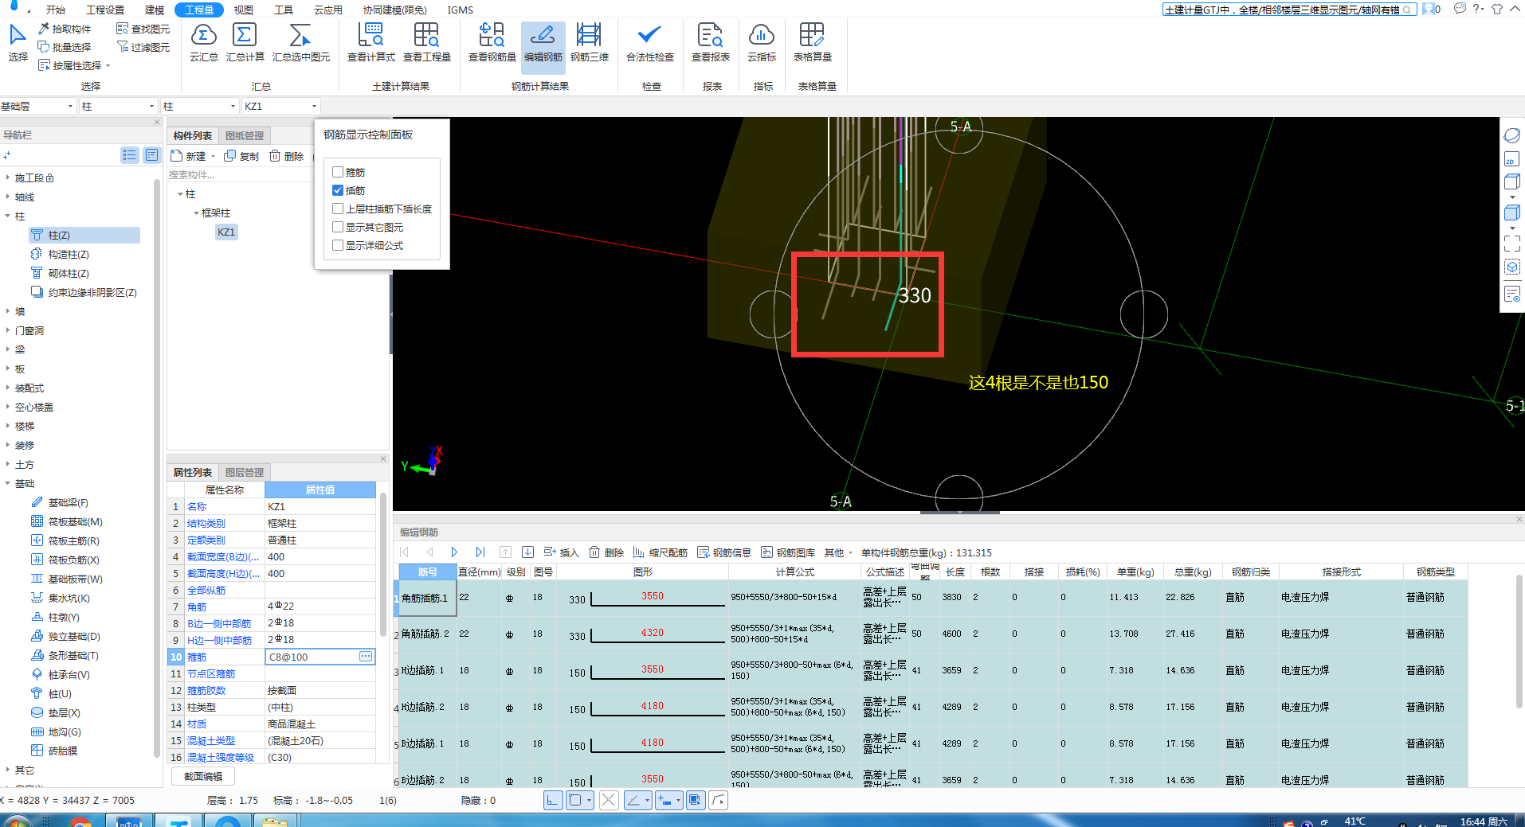Click the 2D view toggle in right toolbar
This screenshot has height=827, width=1525.
coord(1511,158)
